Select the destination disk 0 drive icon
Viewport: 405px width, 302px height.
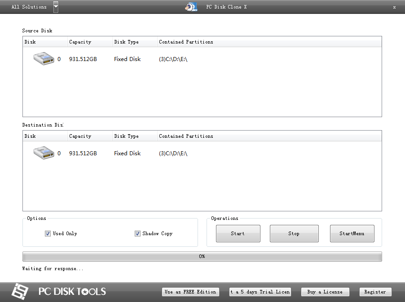(x=44, y=153)
